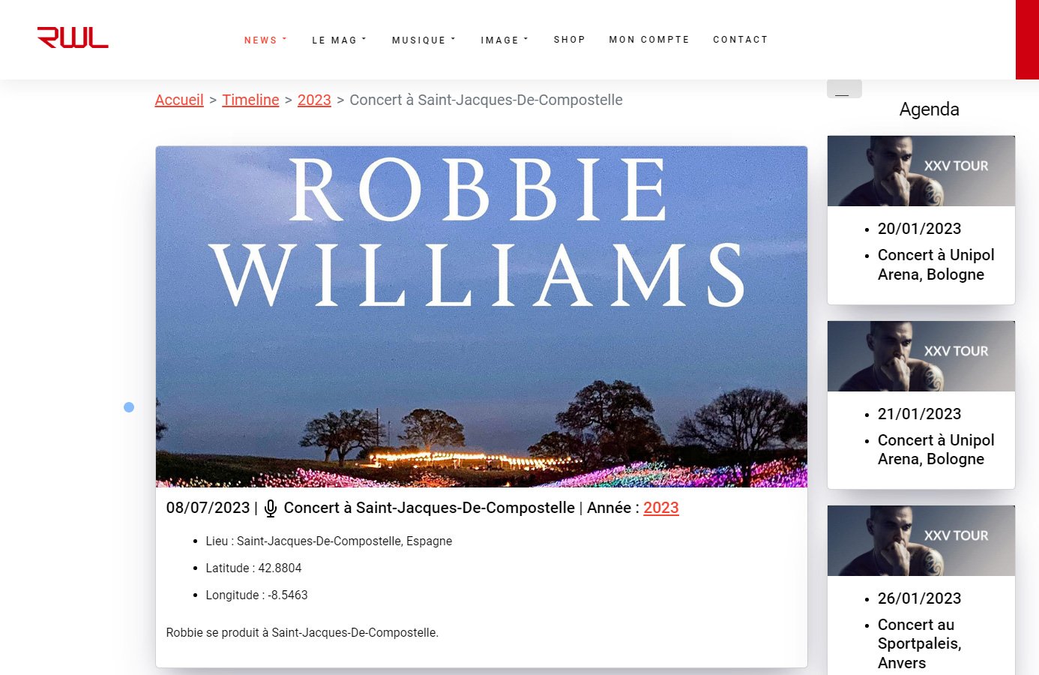The height and width of the screenshot is (675, 1039).
Task: Open the CONTACT page
Action: click(741, 40)
